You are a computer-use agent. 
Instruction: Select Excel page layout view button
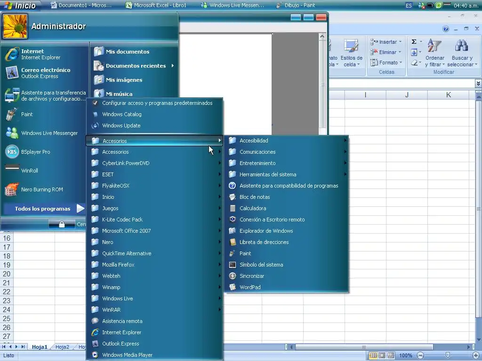pos(382,355)
